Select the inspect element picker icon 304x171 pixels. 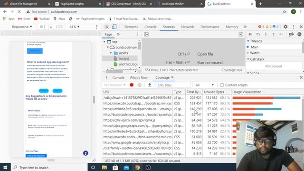pos(106,27)
